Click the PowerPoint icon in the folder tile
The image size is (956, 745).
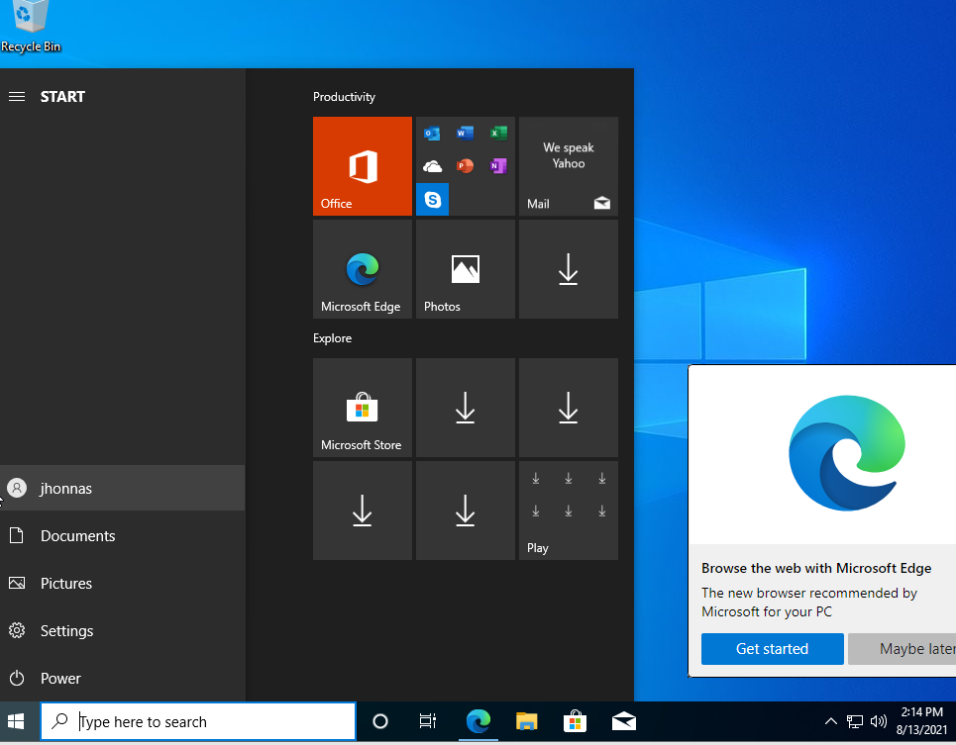click(466, 166)
